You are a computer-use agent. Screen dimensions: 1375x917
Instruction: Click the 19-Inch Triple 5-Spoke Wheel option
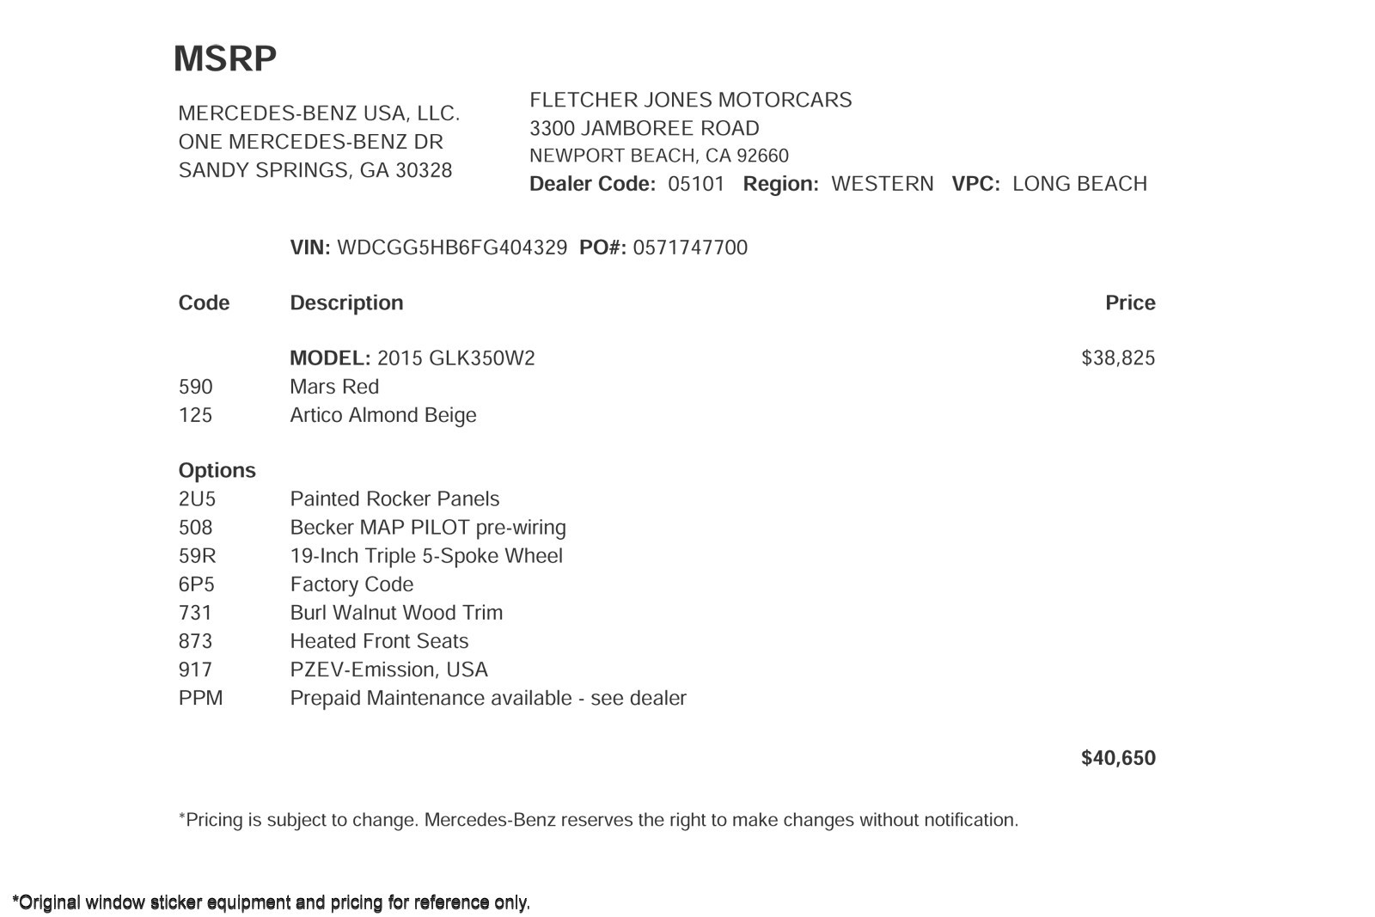coord(426,556)
